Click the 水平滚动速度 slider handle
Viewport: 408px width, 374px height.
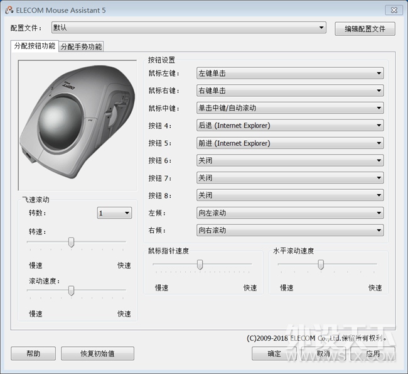point(321,265)
